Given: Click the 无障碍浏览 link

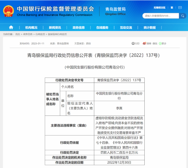Looking at the screenshot, I should coord(159,8).
